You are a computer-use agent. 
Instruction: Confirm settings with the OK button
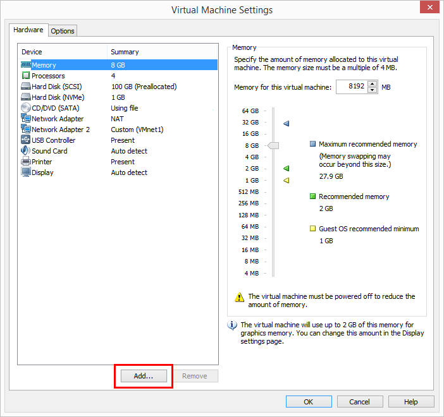coord(309,402)
